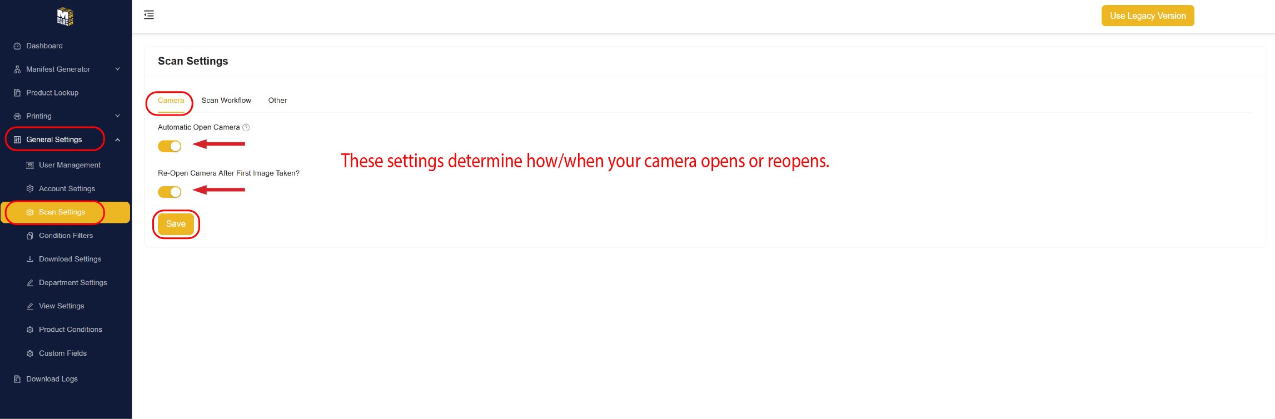The height and width of the screenshot is (419, 1275).
Task: Click the Printing printer icon
Action: 17,116
